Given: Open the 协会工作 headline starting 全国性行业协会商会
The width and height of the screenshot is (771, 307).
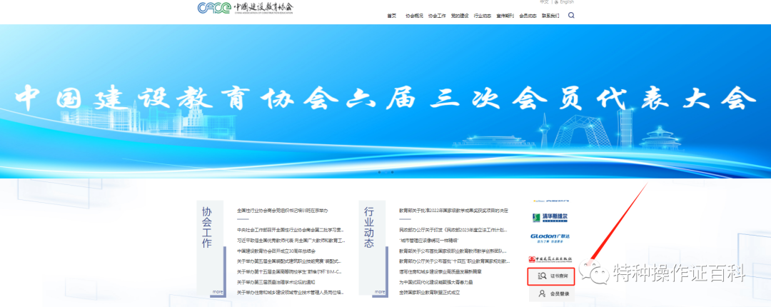Looking at the screenshot, I should click(x=282, y=211).
